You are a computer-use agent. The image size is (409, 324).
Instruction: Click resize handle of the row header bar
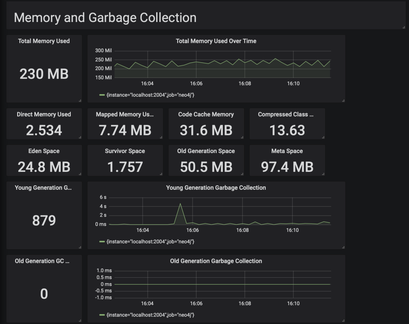404,27
